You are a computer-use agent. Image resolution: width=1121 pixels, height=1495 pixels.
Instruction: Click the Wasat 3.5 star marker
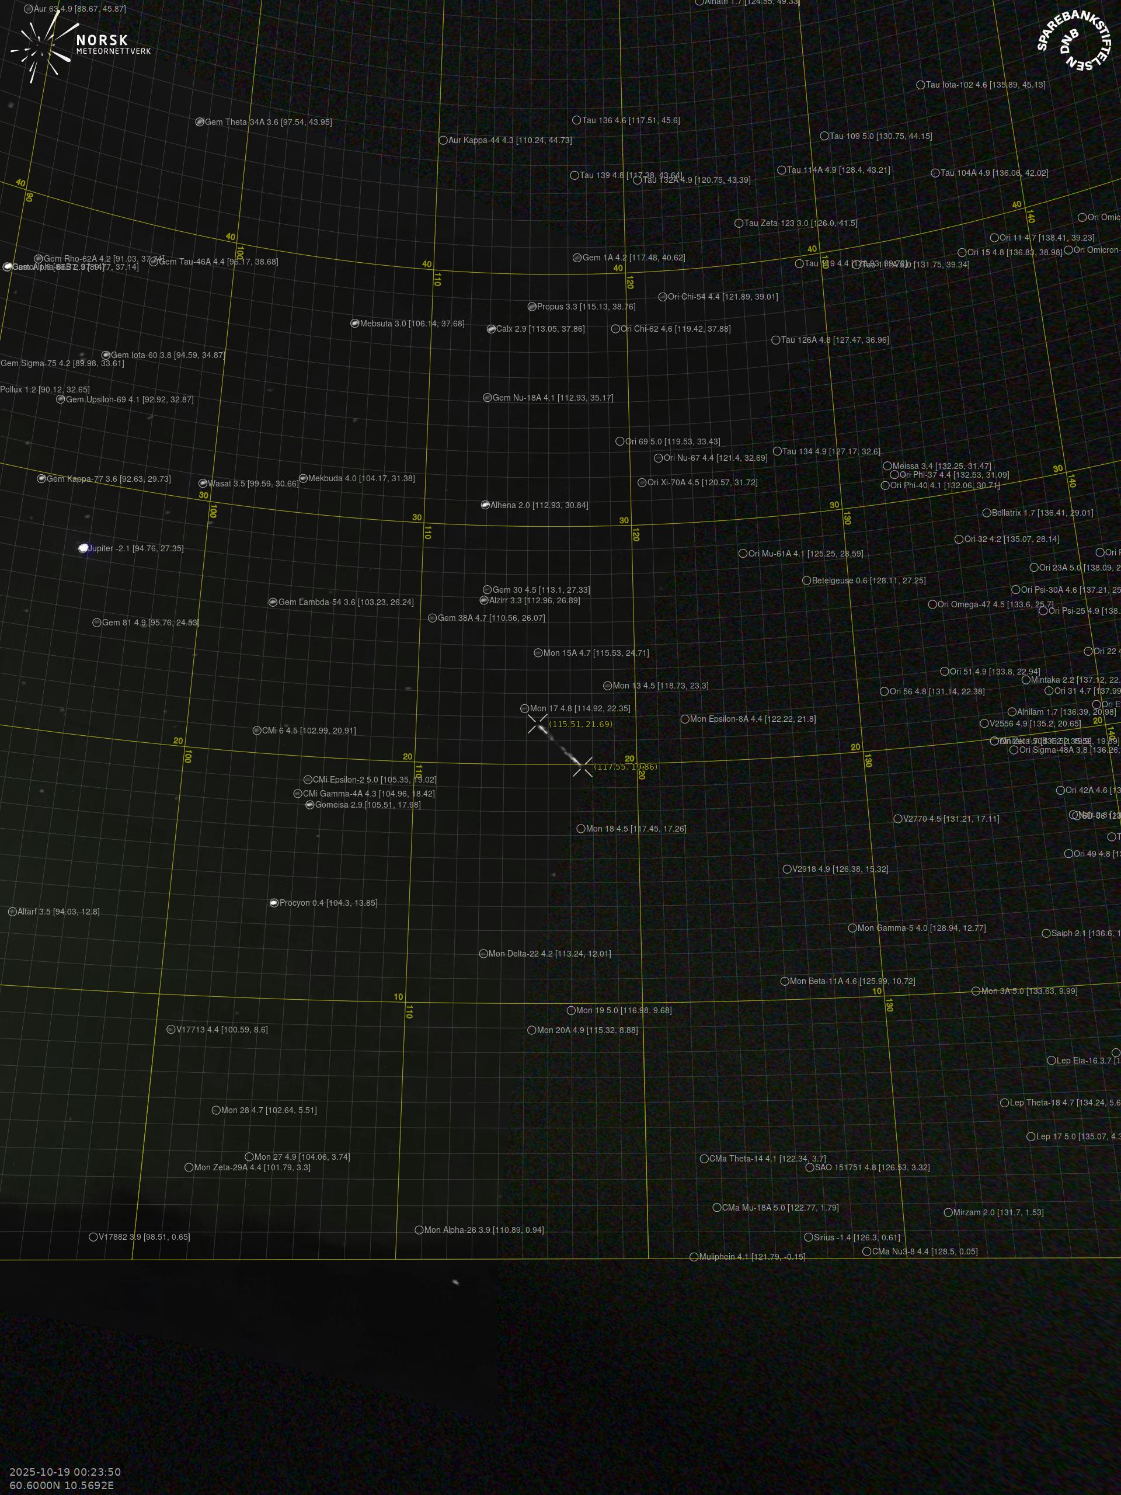pos(203,483)
